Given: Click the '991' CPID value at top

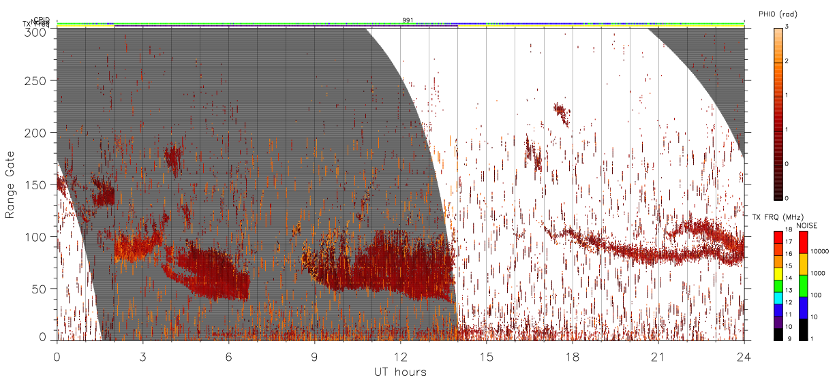Looking at the screenshot, I should (407, 20).
